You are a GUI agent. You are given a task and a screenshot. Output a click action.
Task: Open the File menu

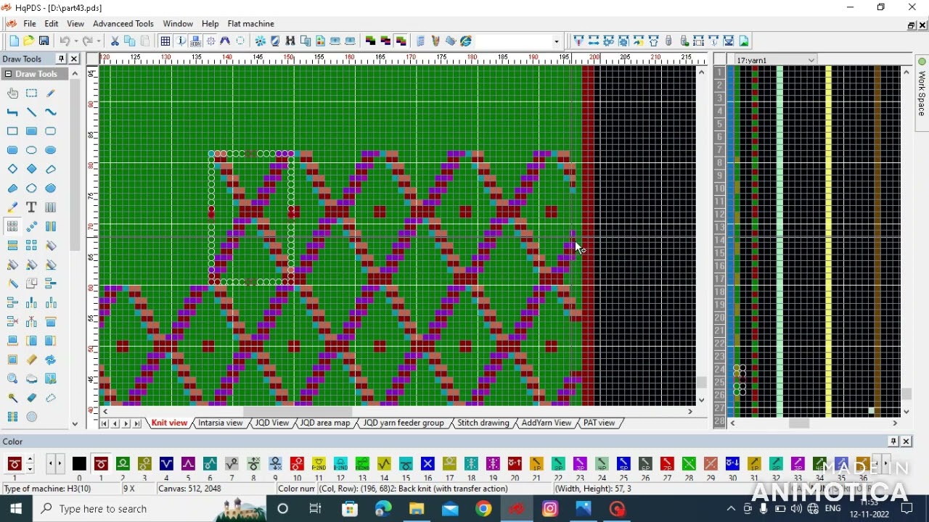[x=30, y=24]
